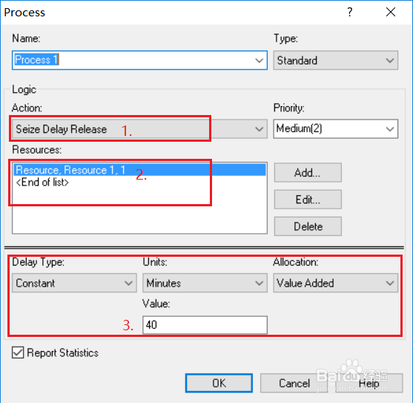Click the Delete resource button
Image resolution: width=413 pixels, height=403 pixels.
(x=308, y=226)
